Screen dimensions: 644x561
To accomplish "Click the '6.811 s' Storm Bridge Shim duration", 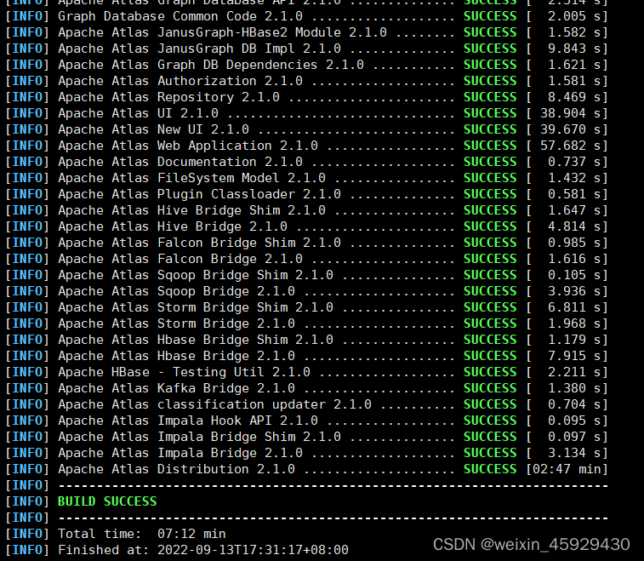I will (574, 307).
